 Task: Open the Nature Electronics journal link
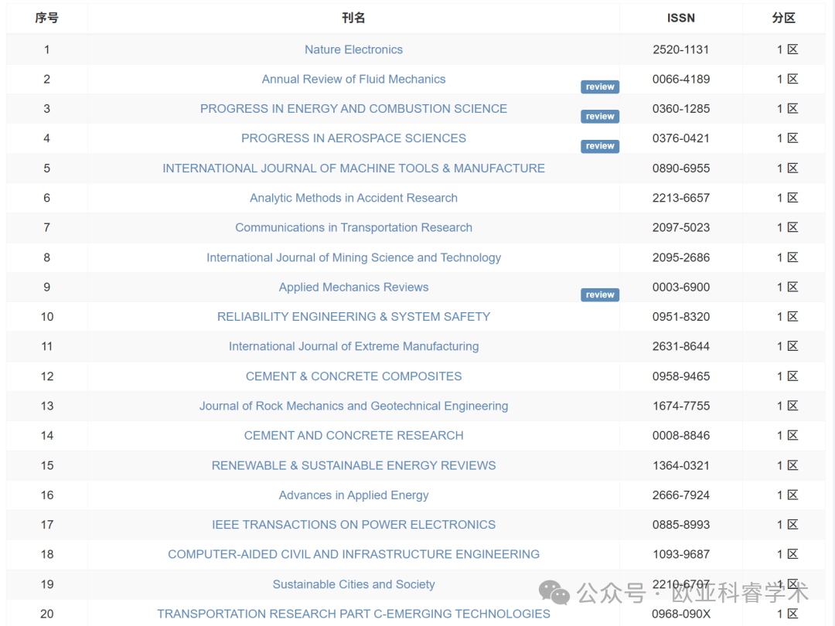click(x=353, y=49)
